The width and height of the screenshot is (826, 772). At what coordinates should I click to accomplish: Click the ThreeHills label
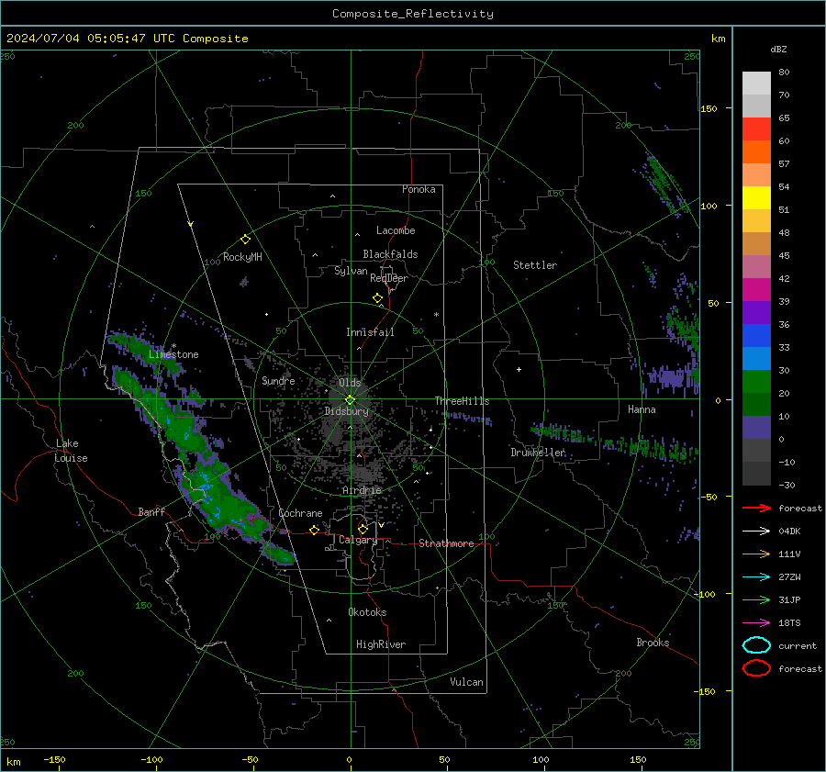[x=462, y=401]
